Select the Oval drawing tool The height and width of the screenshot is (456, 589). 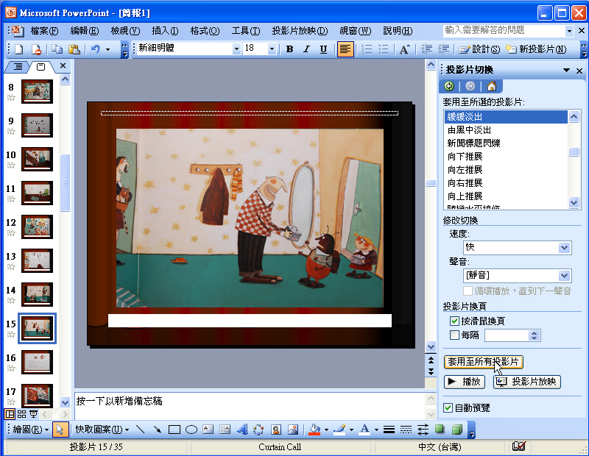[191, 430]
